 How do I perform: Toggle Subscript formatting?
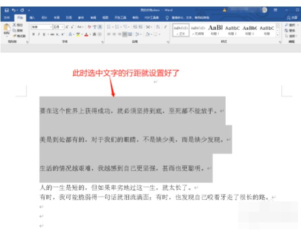(x=57, y=34)
